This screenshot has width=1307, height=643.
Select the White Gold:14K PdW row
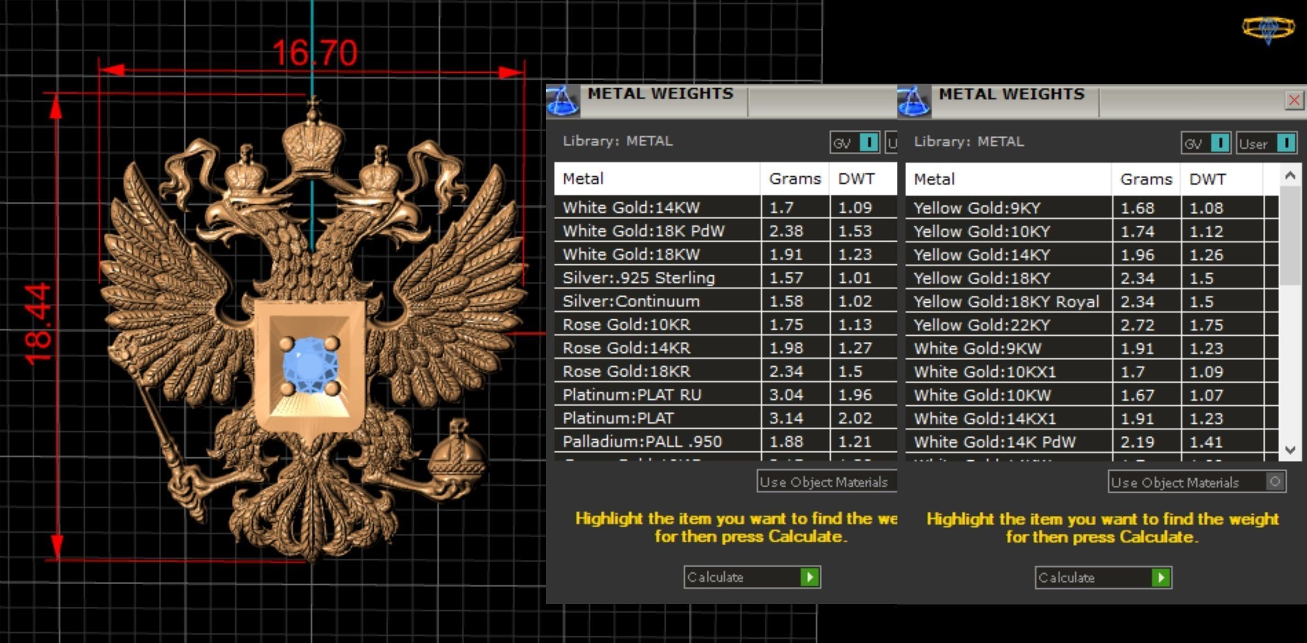pos(1092,442)
